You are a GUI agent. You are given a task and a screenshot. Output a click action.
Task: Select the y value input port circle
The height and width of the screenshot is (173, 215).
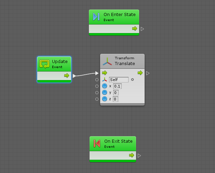click(97, 93)
